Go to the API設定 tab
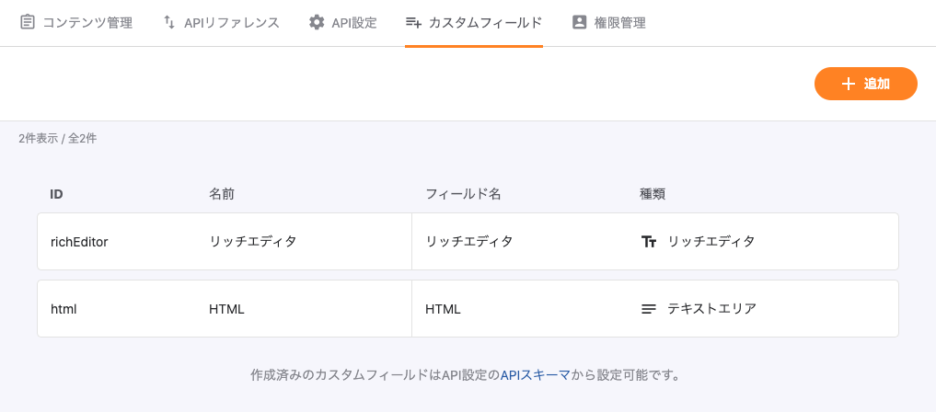 point(354,22)
